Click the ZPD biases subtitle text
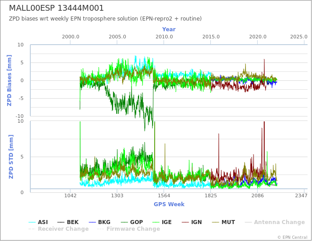The image size is (312, 241). pos(105,19)
